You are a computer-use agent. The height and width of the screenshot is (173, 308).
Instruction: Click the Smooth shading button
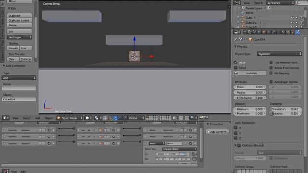tap(13, 48)
